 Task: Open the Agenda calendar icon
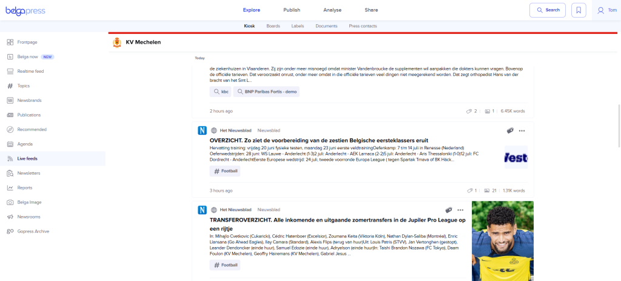click(x=10, y=144)
